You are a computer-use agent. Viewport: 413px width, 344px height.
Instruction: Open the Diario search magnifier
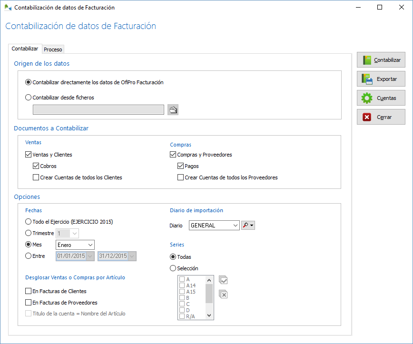(246, 225)
